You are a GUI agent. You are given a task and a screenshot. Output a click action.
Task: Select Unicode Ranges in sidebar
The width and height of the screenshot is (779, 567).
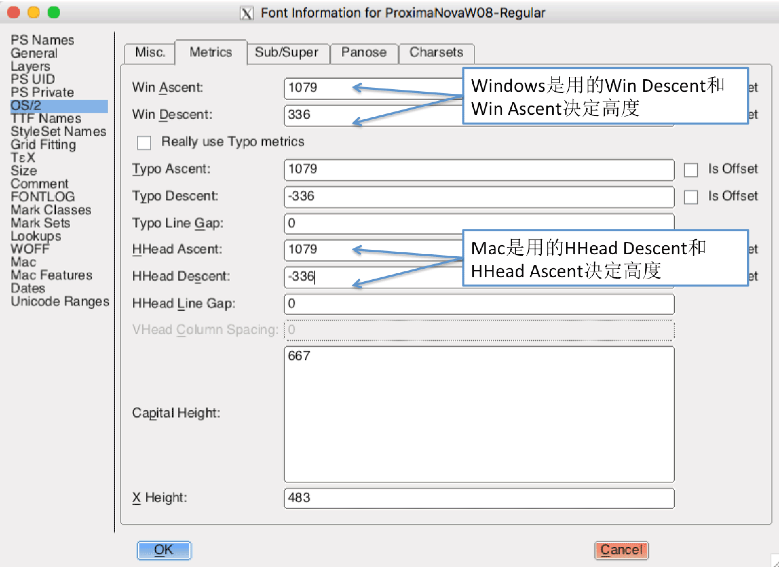point(60,302)
